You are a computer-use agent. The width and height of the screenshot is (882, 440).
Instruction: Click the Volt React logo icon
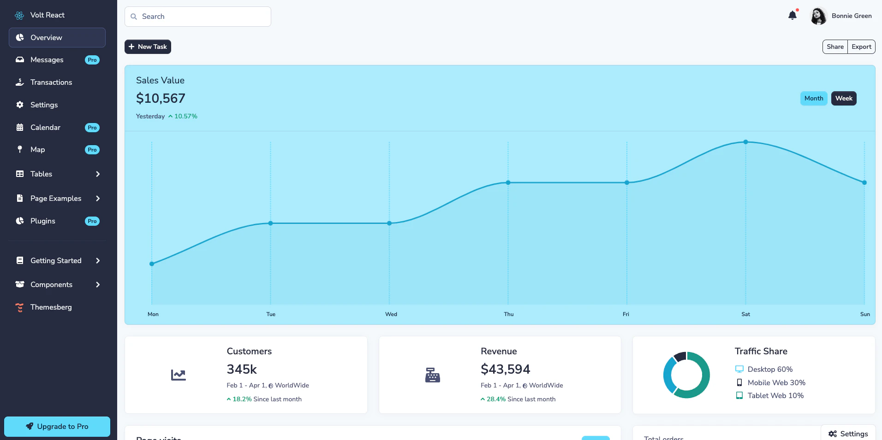(19, 15)
